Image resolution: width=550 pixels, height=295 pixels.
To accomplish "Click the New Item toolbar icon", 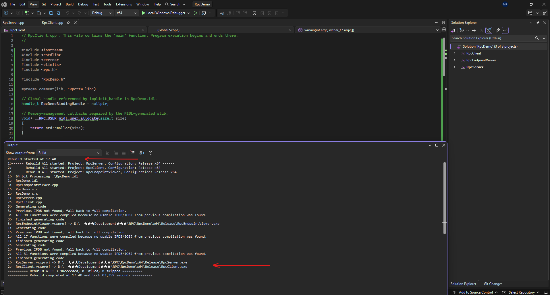I will coord(27,13).
